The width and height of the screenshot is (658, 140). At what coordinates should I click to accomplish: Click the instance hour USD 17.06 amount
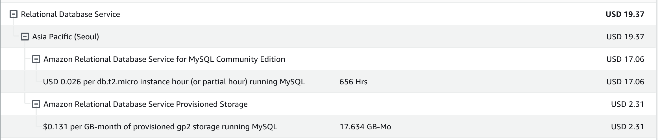(x=625, y=82)
